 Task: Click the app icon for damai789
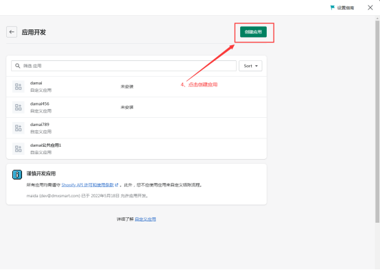tap(19, 128)
